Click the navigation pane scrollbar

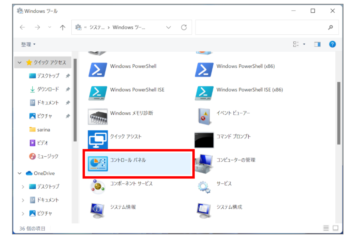coord(75,100)
